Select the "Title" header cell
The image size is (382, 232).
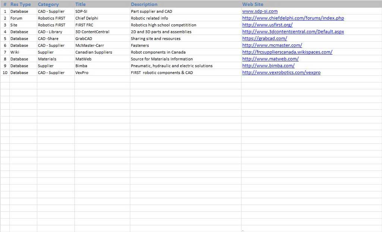pos(80,4)
